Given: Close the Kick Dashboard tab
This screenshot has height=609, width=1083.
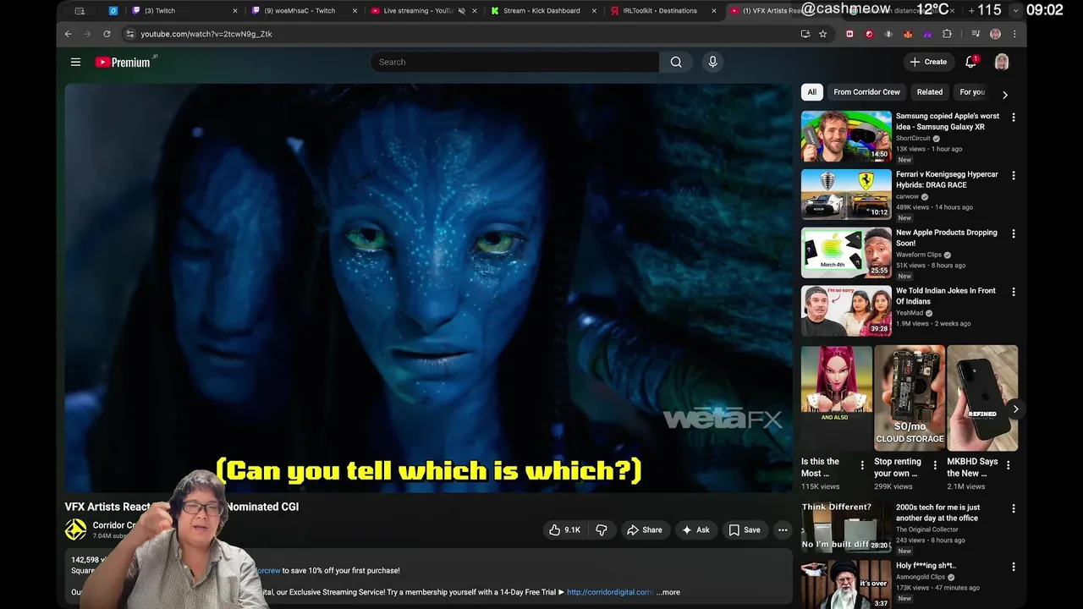Looking at the screenshot, I should click(x=594, y=11).
